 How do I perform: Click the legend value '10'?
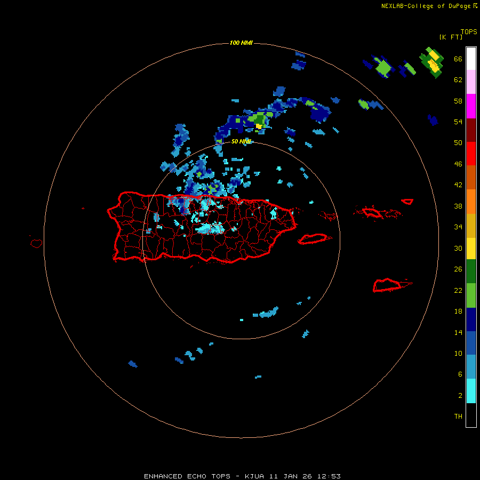coord(458,353)
